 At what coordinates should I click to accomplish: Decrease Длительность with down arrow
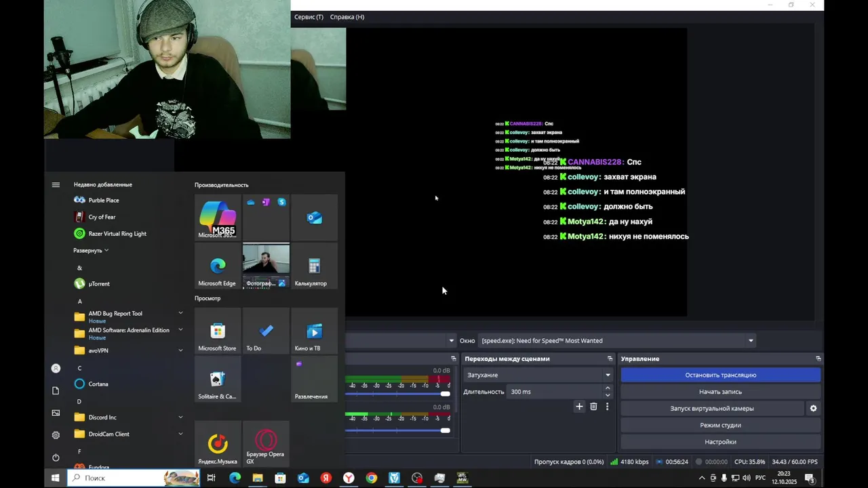point(608,395)
